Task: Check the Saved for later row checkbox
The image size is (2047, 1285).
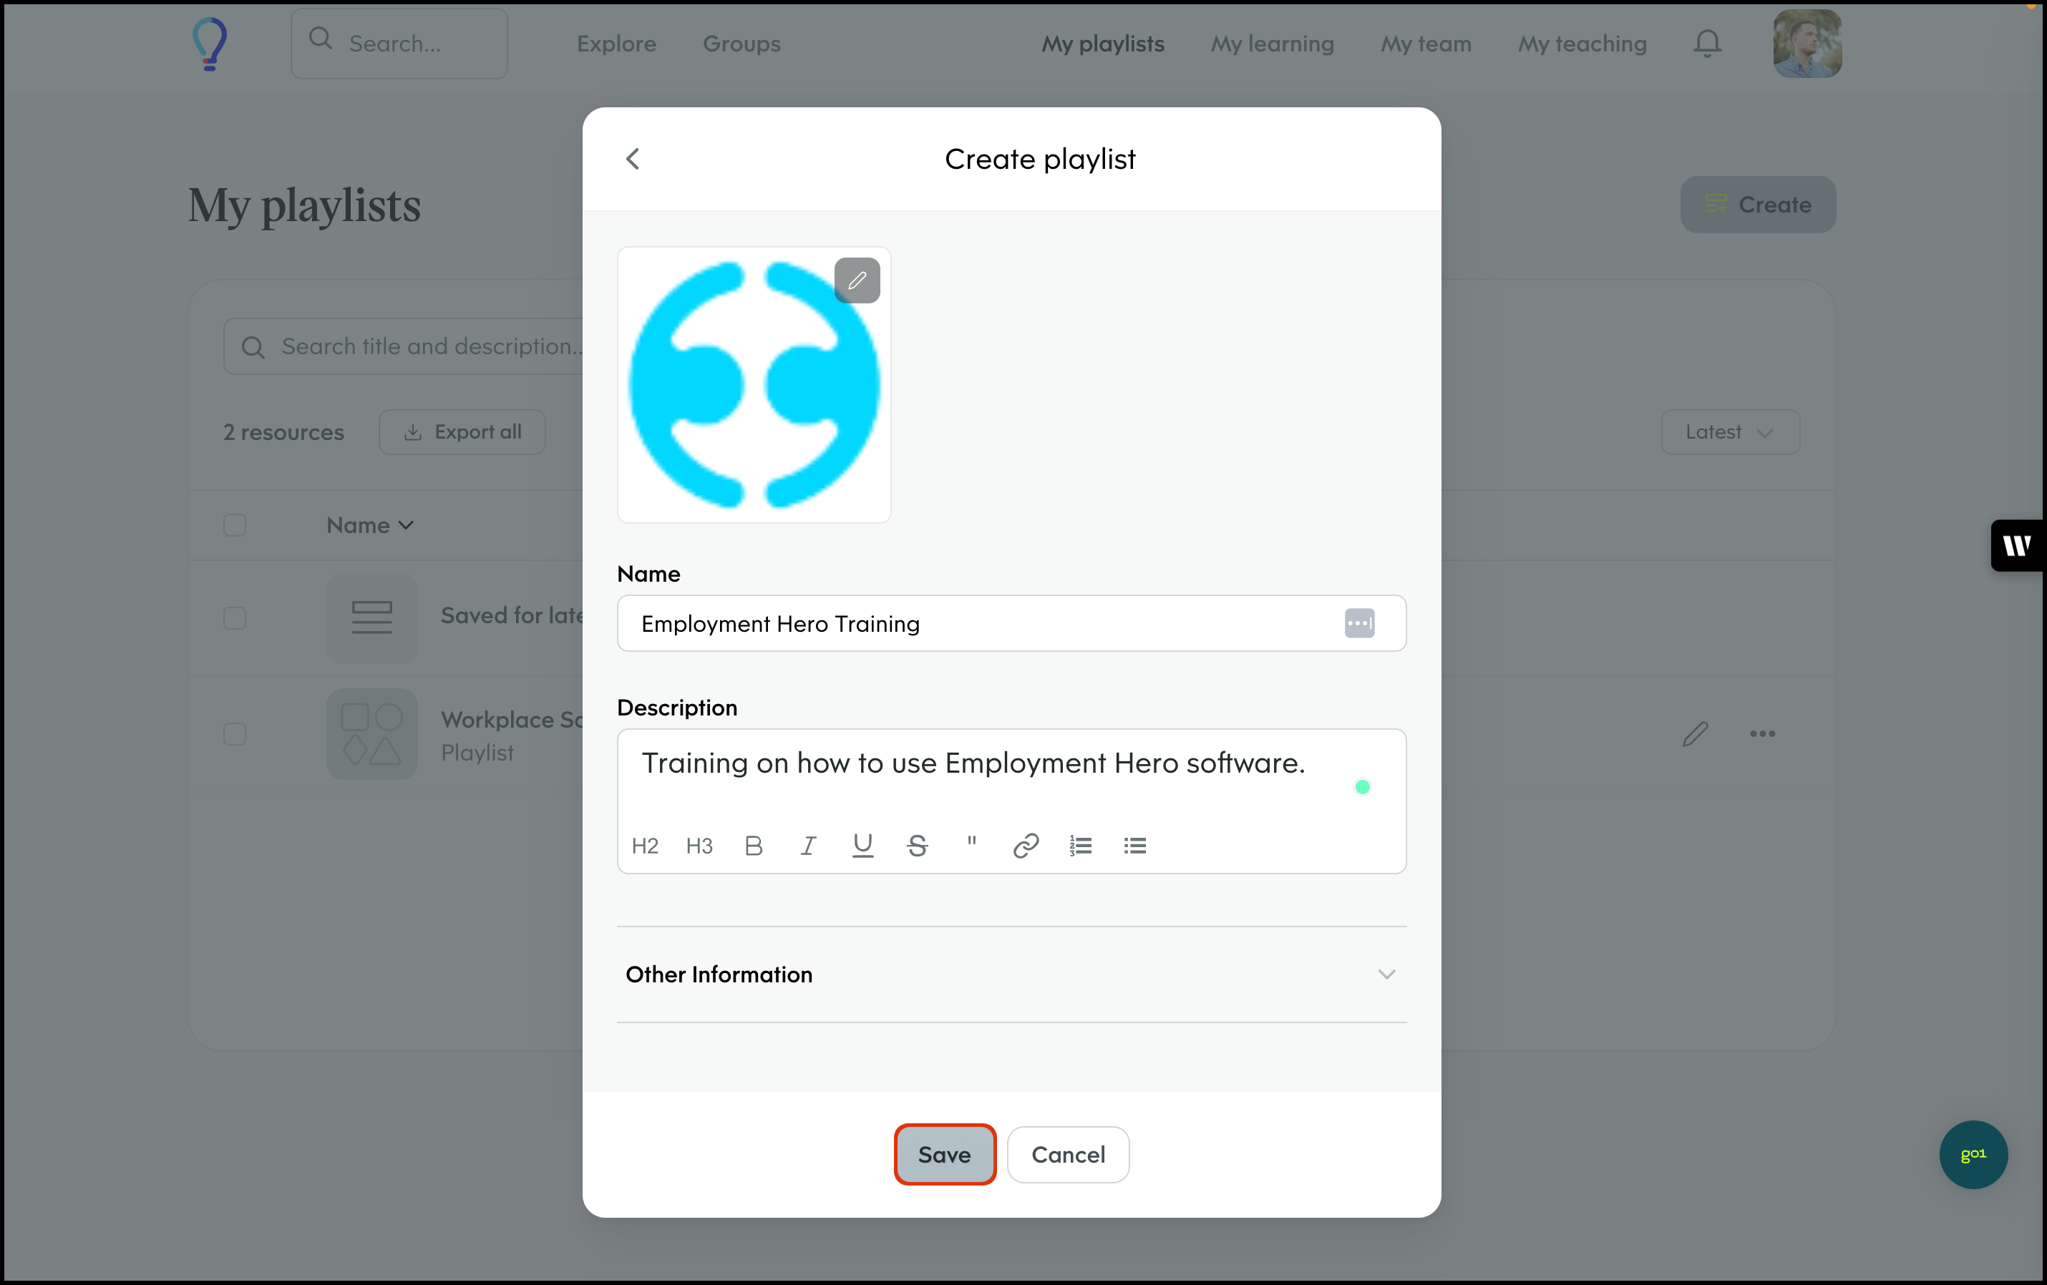Action: [x=235, y=618]
